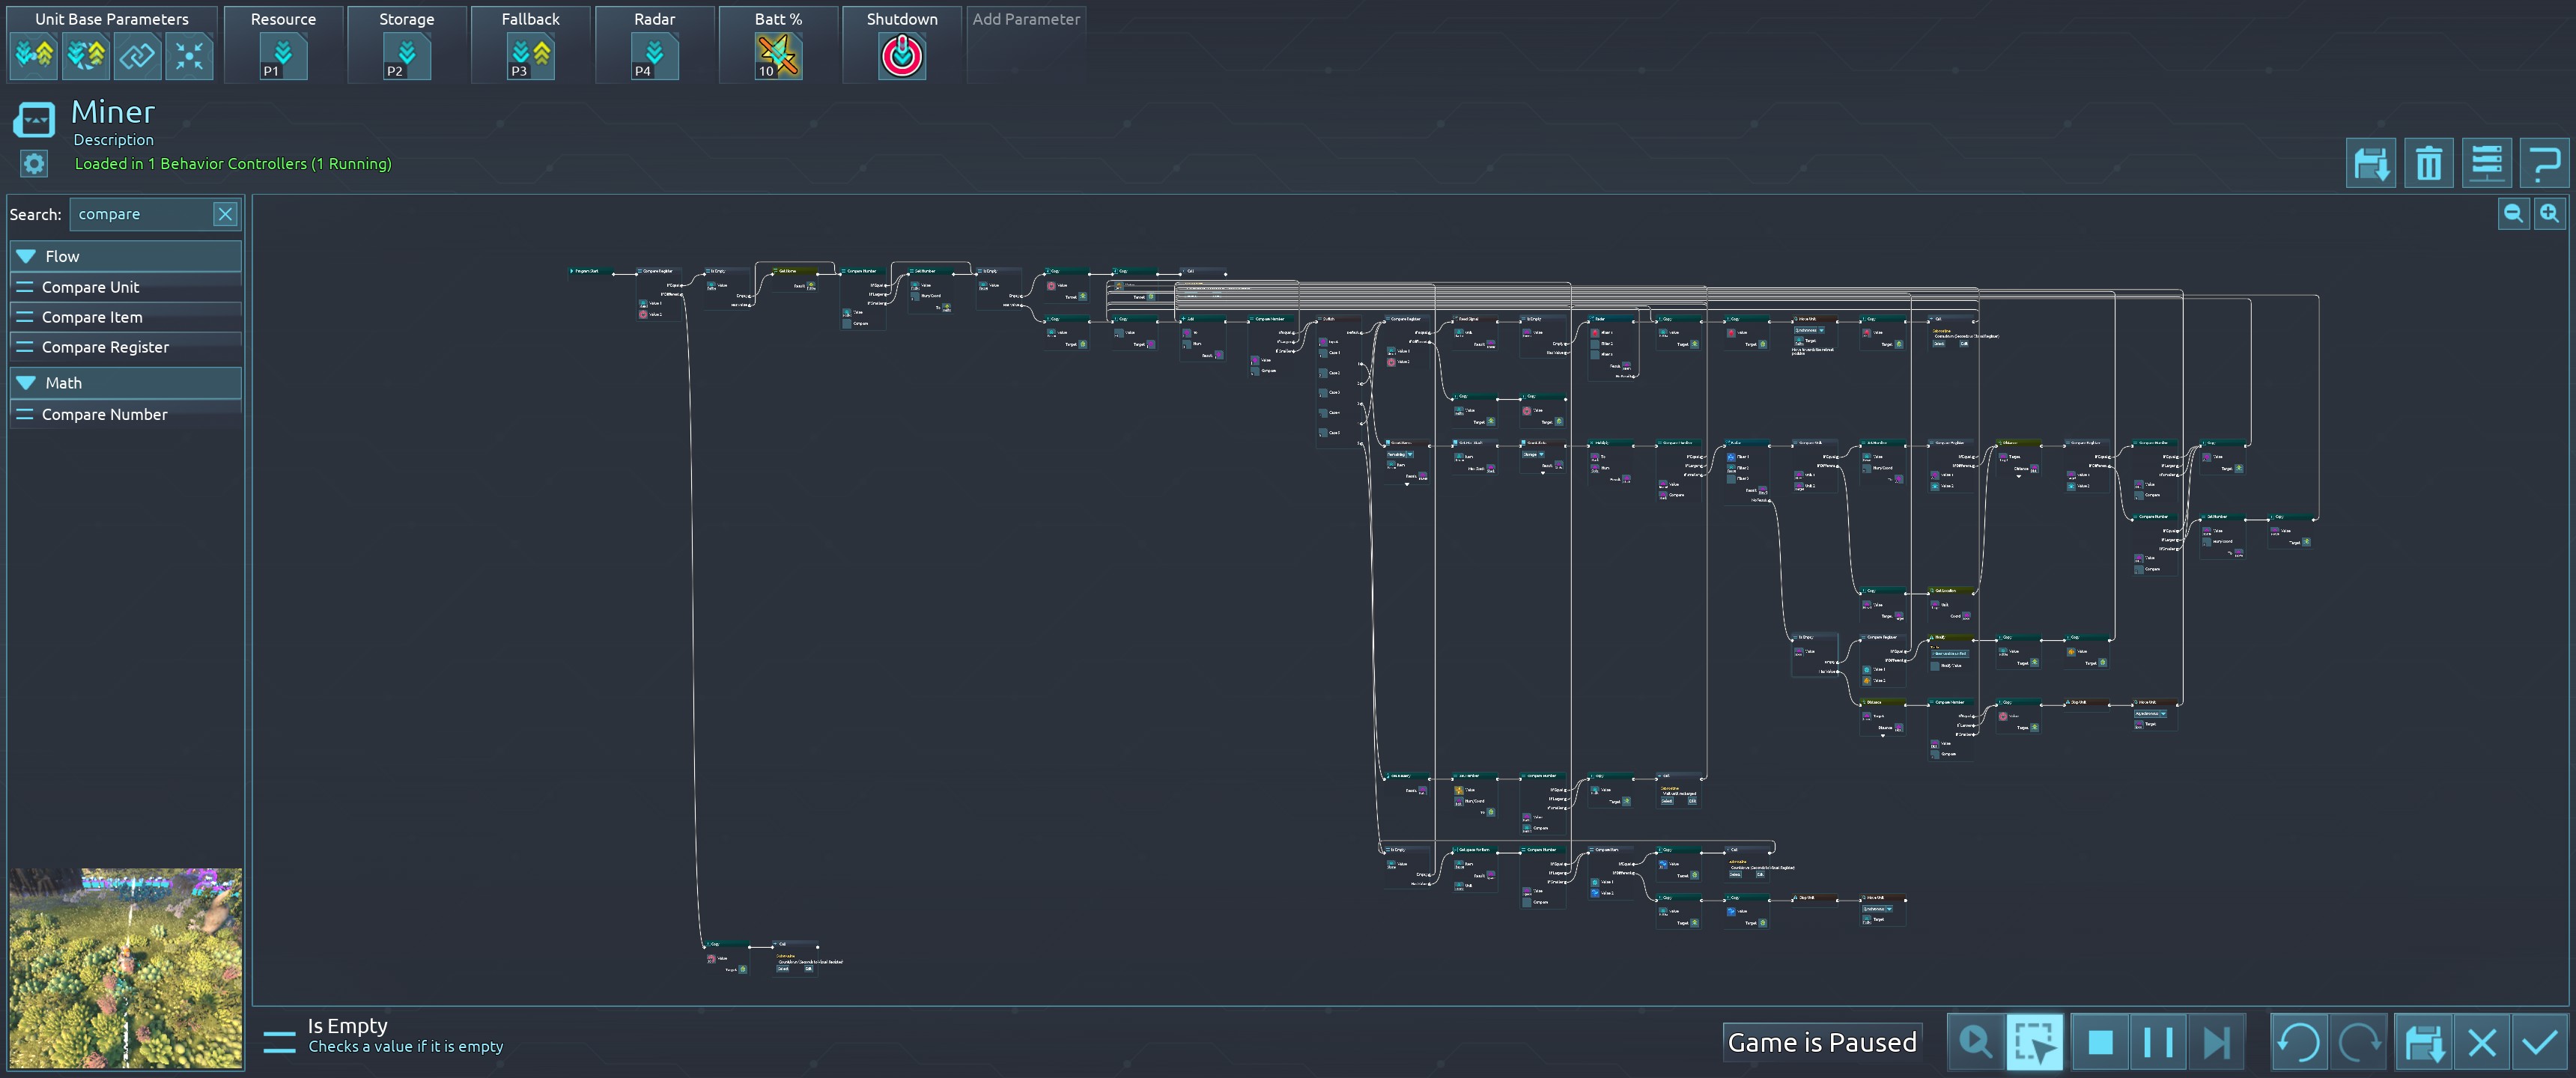This screenshot has height=1078, width=2576.
Task: Click the chain link base parameter icon
Action: (137, 56)
